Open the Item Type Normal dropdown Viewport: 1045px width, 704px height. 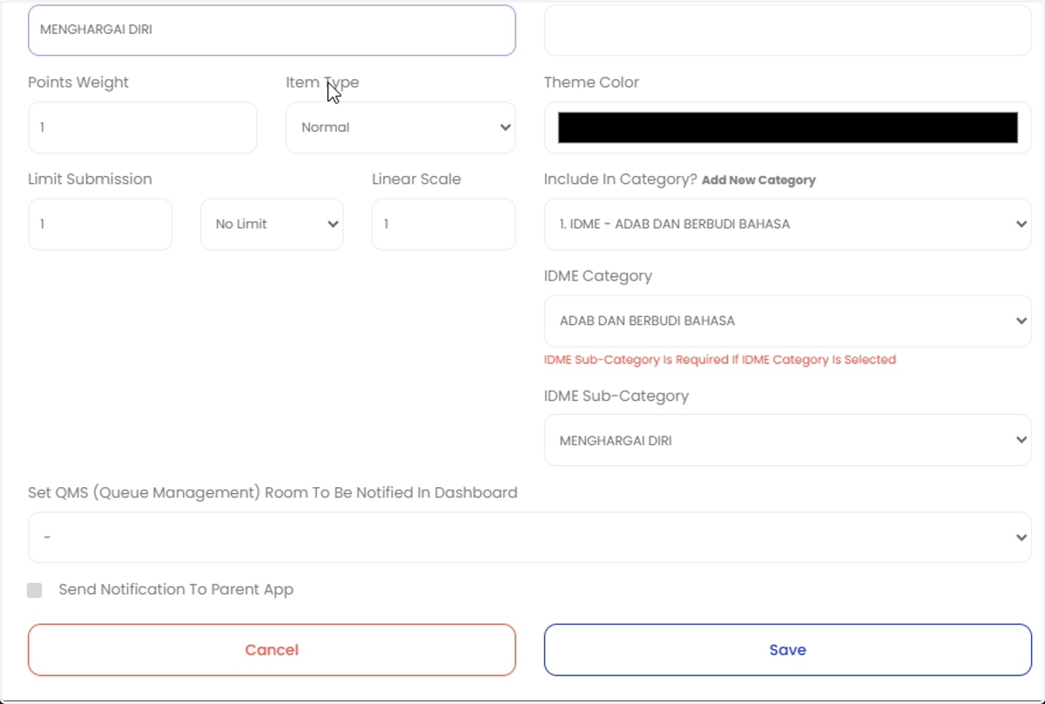(x=401, y=127)
